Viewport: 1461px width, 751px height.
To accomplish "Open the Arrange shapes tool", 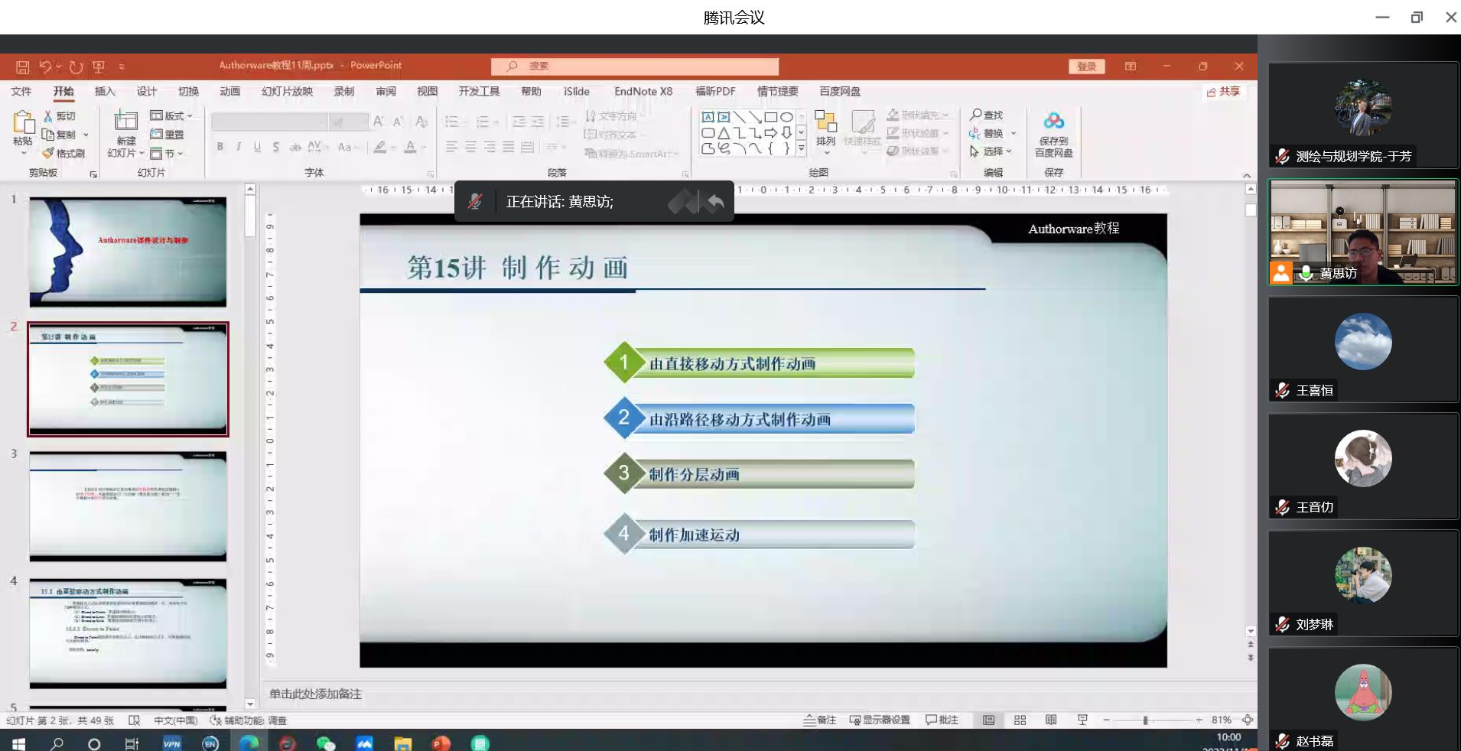I will pyautogui.click(x=825, y=128).
